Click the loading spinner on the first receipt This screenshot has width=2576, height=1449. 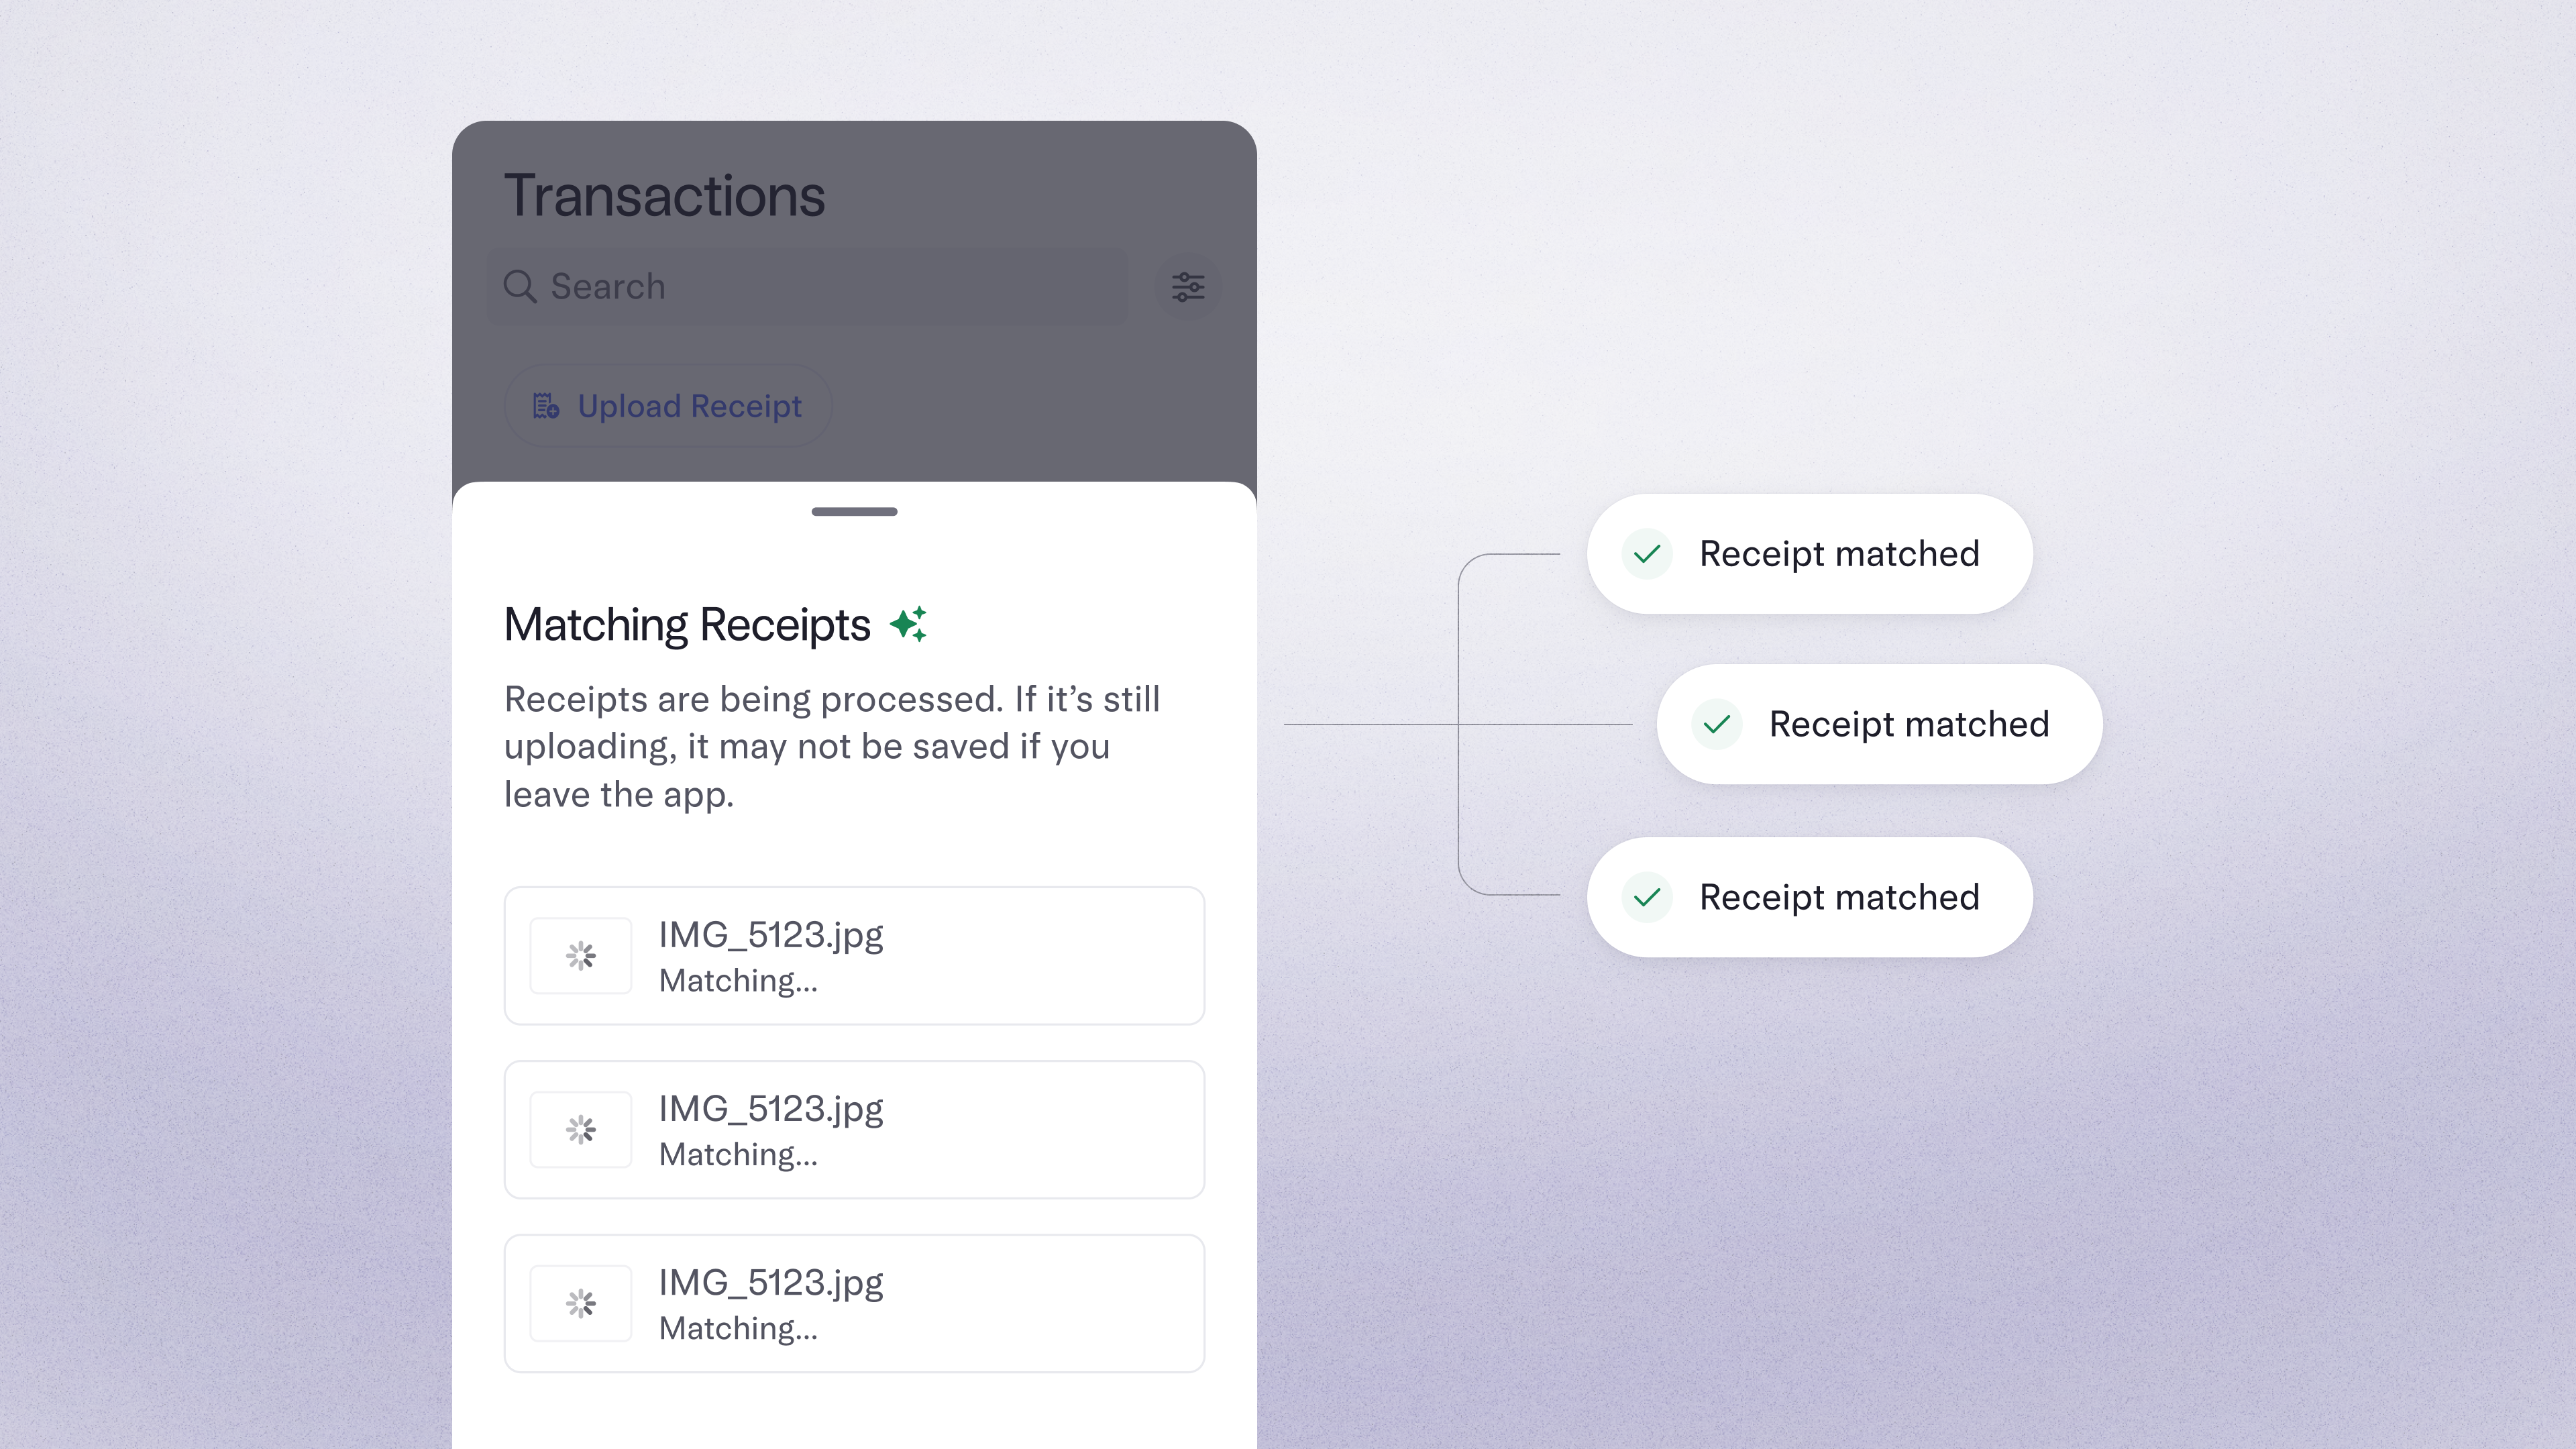pyautogui.click(x=581, y=956)
